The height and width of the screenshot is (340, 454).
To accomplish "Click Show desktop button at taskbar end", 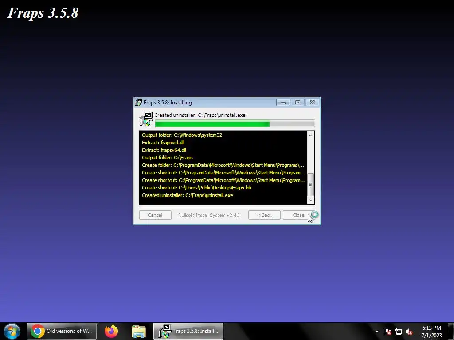I will (451, 331).
